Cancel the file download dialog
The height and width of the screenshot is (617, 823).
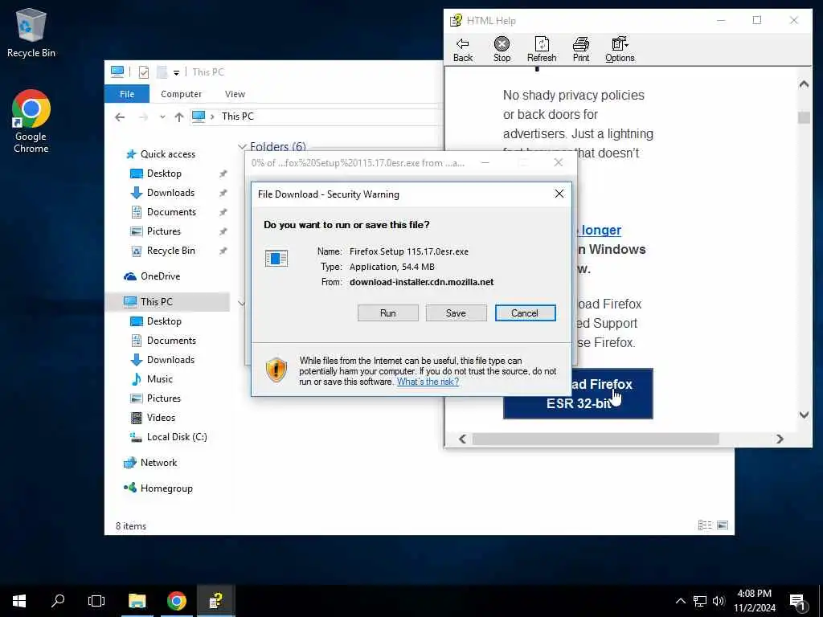tap(525, 313)
